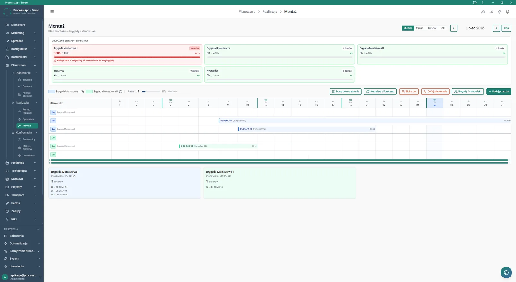Open Analiza obciążeń in sidebar
The width and height of the screenshot is (516, 282).
click(x=27, y=94)
